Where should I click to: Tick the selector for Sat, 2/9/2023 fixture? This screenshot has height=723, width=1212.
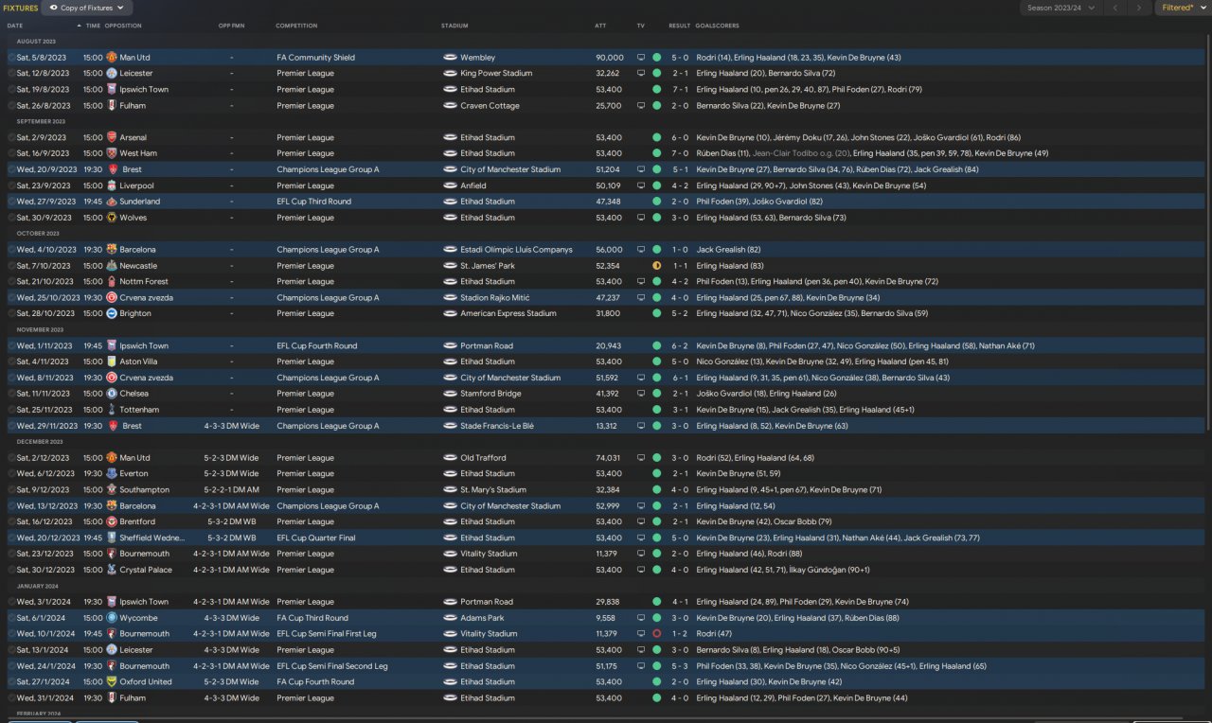click(11, 137)
